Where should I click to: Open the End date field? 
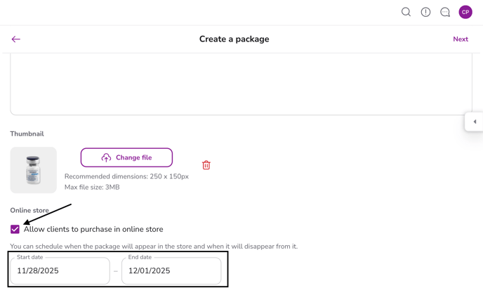coord(171,270)
